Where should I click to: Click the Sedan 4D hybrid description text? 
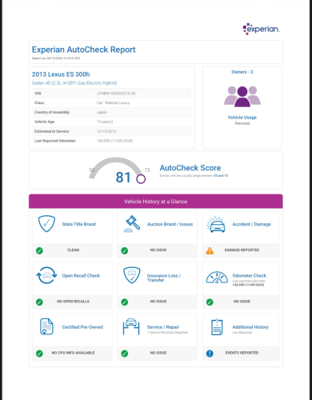[74, 83]
